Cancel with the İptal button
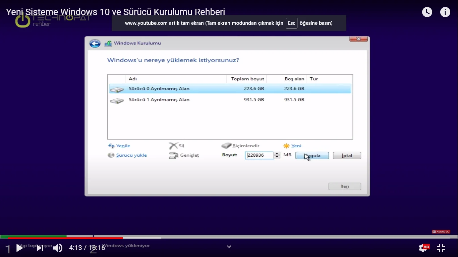 pyautogui.click(x=347, y=156)
